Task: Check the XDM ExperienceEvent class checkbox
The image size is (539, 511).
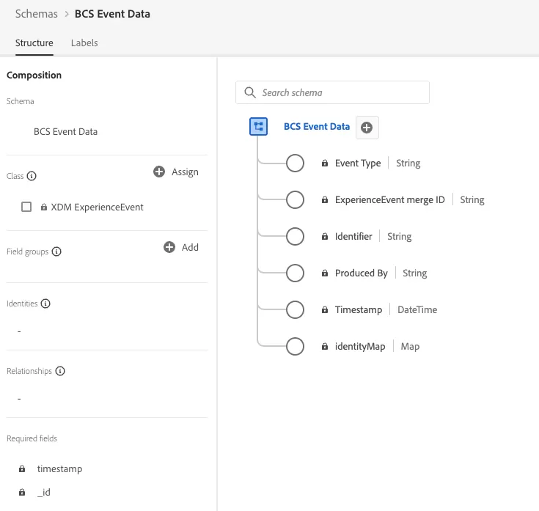Action: click(26, 207)
